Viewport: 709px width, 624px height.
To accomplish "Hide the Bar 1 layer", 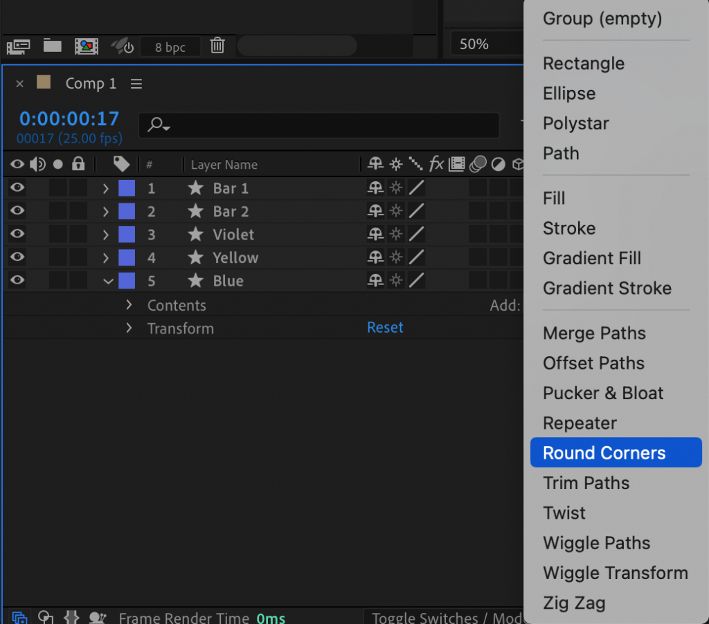I will coord(16,187).
